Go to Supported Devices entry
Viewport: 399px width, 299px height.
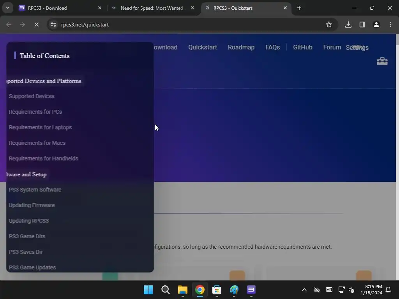coord(32,97)
